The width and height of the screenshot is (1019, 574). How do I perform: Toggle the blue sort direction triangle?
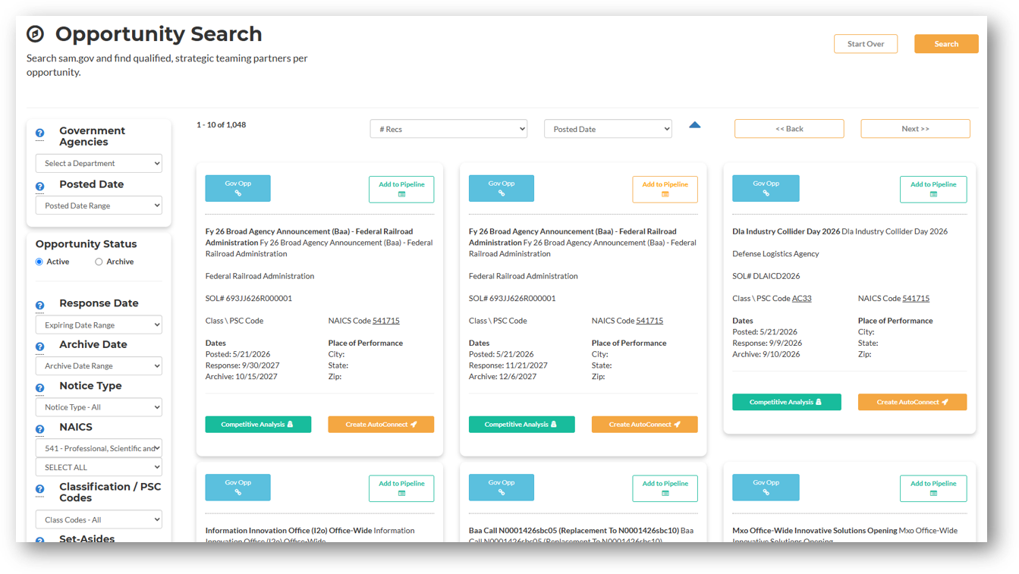(x=695, y=125)
